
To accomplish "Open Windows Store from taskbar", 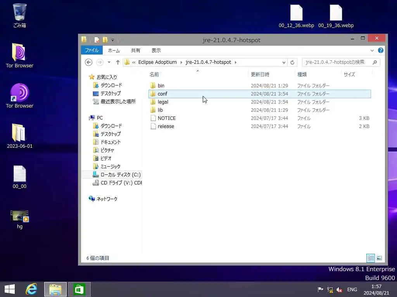I will 79,289.
